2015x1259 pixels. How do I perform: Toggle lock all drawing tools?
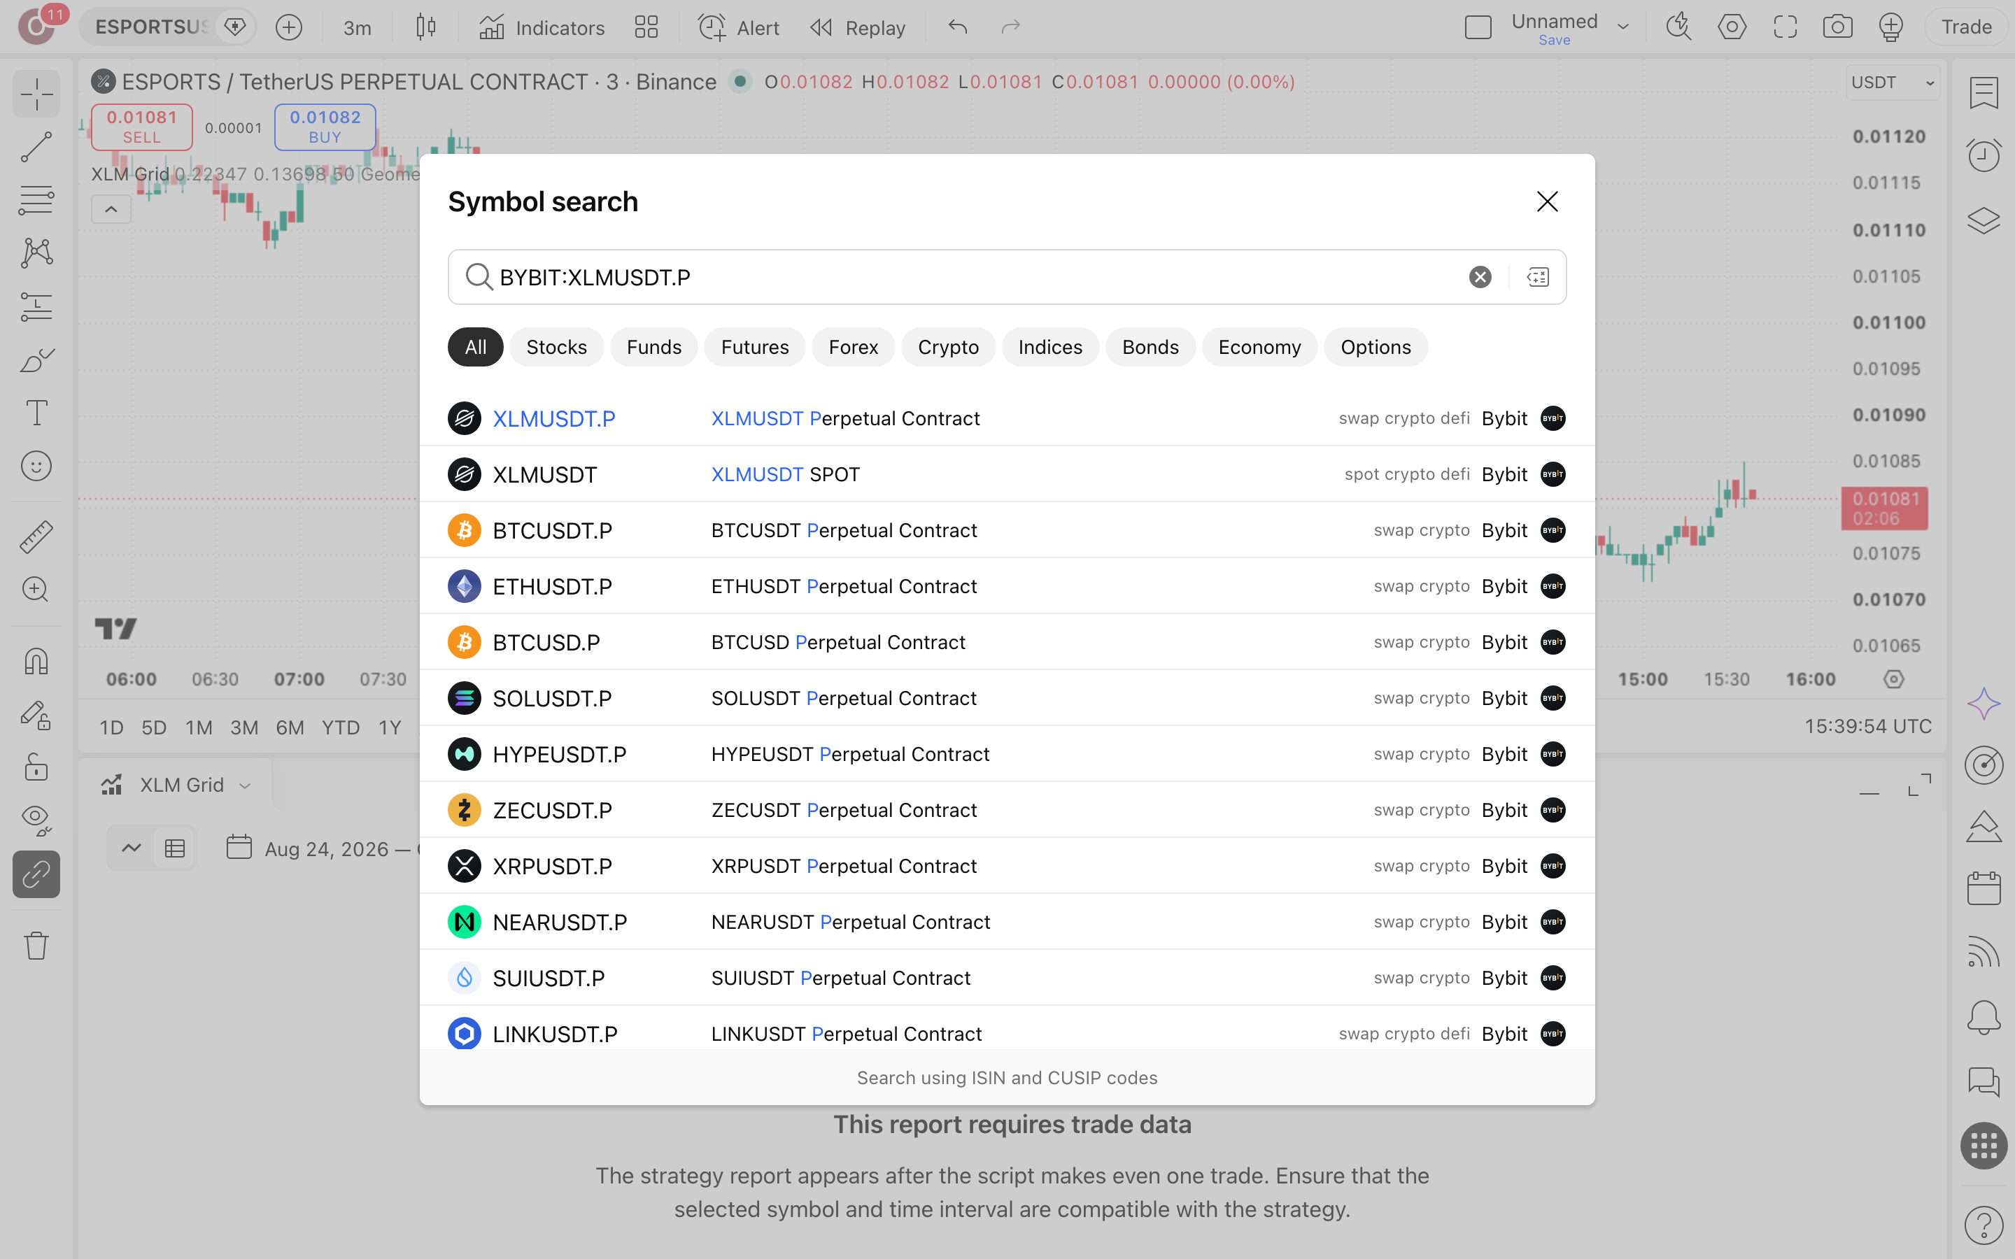pyautogui.click(x=36, y=768)
